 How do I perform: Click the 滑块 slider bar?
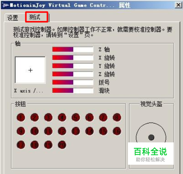click(73, 90)
